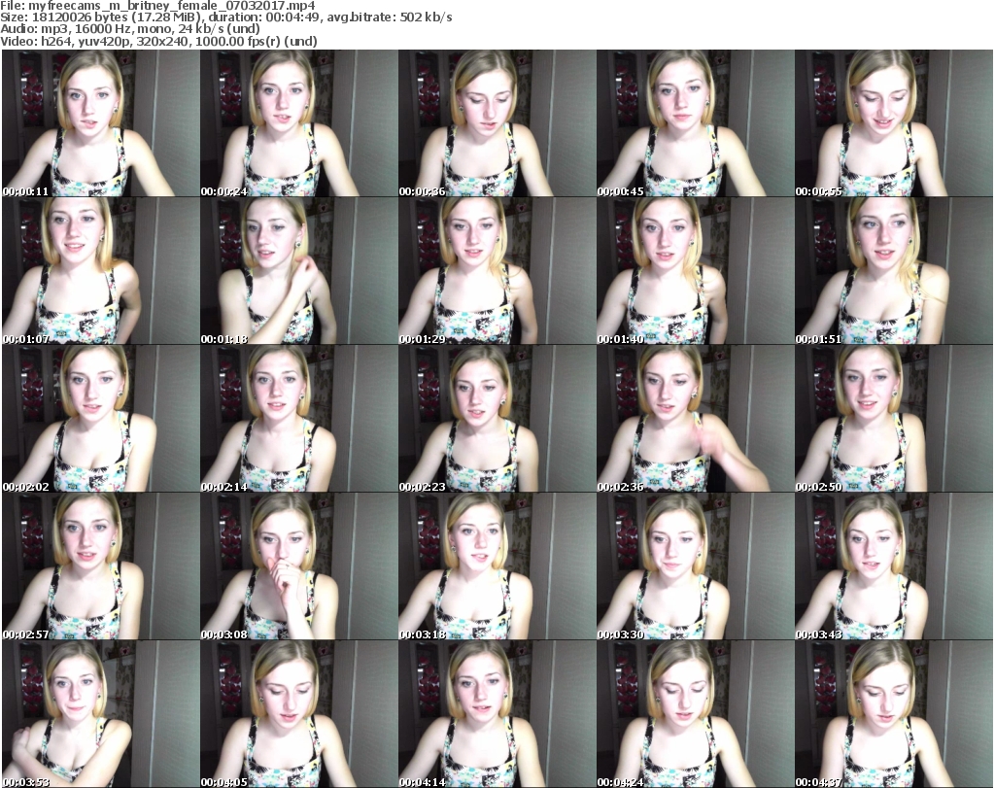Open the 00:04:37 thumbnail

point(894,714)
